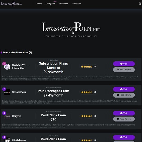Visit the SensesPorn site
The width and height of the screenshot is (142, 142).
point(124,89)
